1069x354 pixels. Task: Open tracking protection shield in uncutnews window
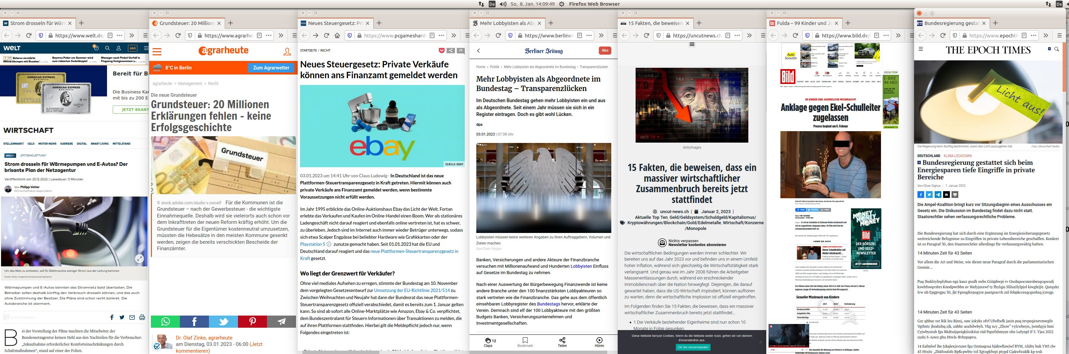[658, 35]
